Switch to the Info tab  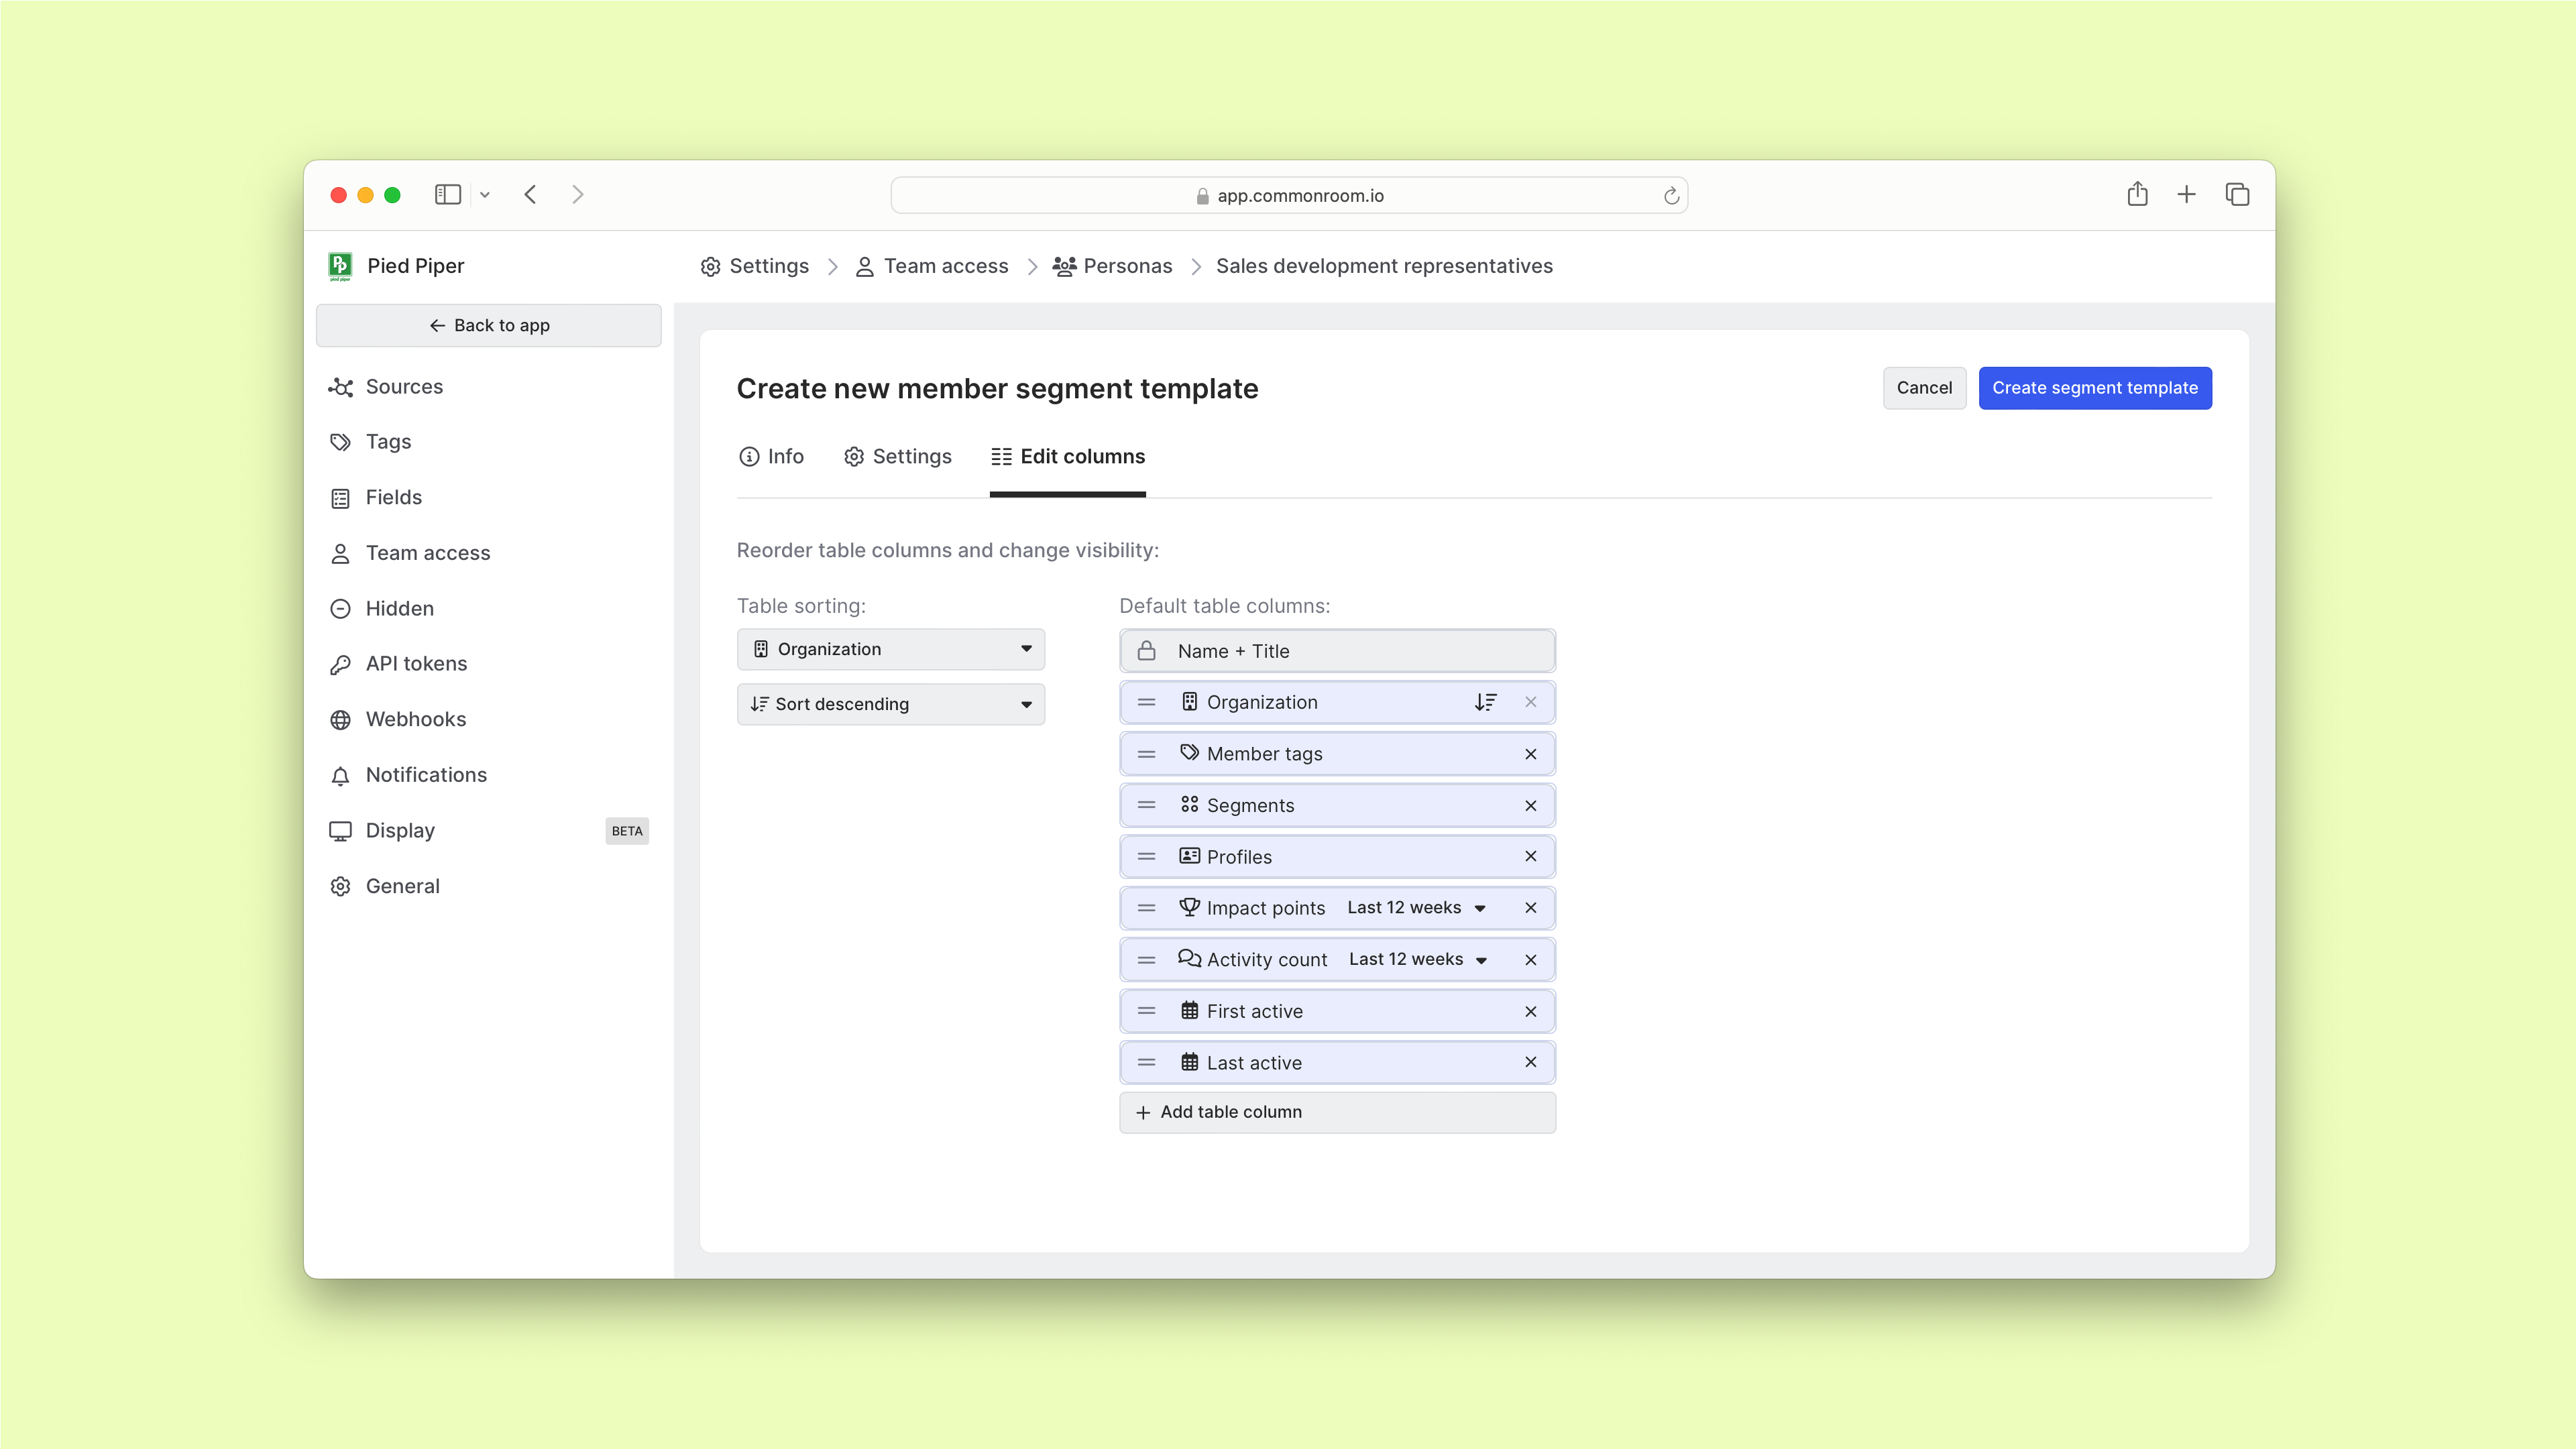(x=771, y=456)
